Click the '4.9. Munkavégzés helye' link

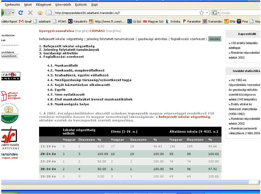pyautogui.click(x=68, y=104)
